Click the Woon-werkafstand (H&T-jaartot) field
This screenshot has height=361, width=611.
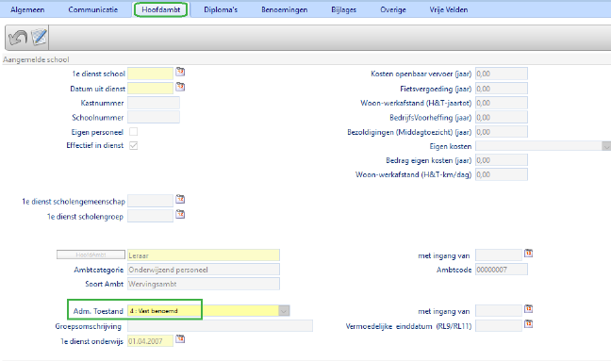tap(502, 103)
